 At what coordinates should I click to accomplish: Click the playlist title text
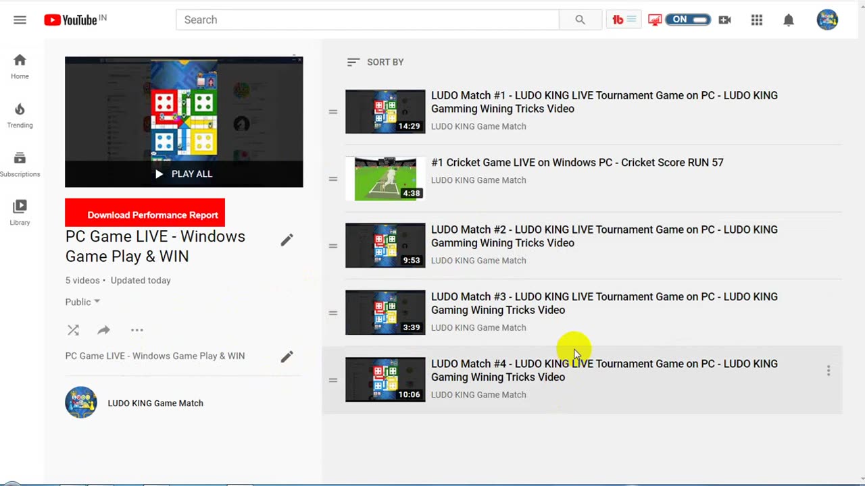click(155, 246)
